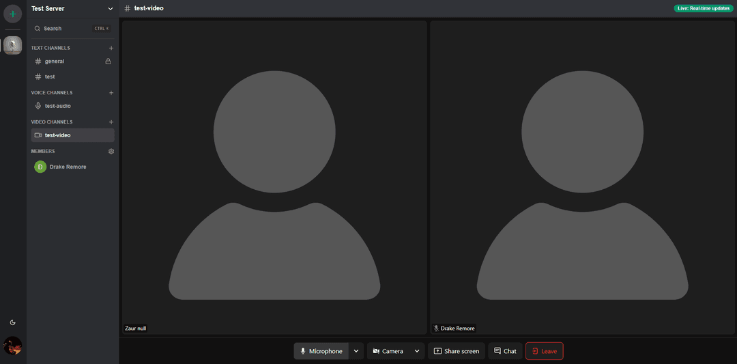Click the MEMBERS section header

point(43,152)
